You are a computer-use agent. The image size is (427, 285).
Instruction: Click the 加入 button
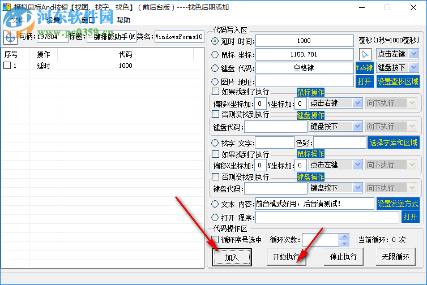(x=232, y=257)
